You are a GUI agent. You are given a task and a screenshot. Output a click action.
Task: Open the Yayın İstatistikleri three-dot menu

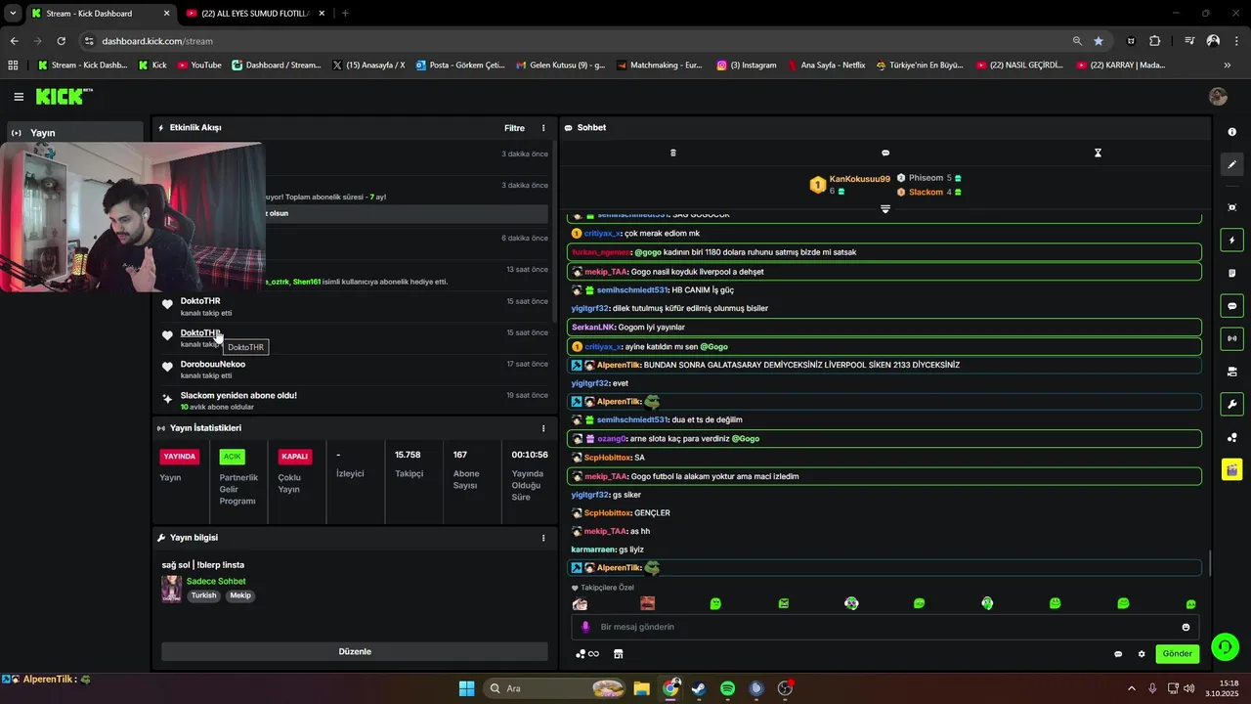tap(543, 428)
